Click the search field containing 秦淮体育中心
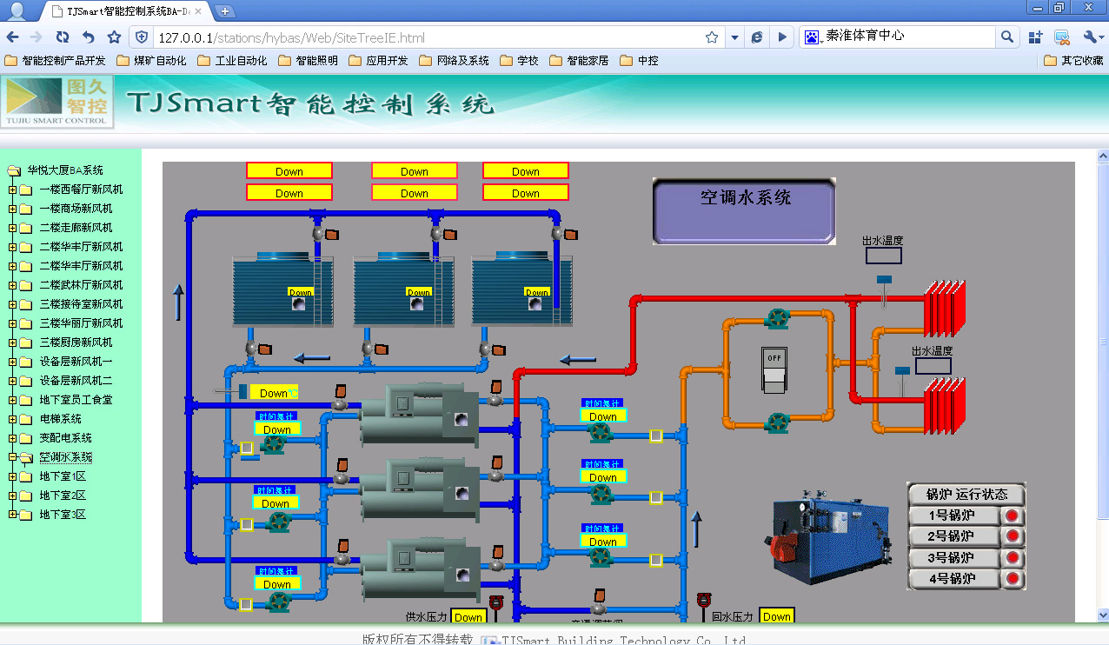This screenshot has width=1109, height=645. coord(904,37)
